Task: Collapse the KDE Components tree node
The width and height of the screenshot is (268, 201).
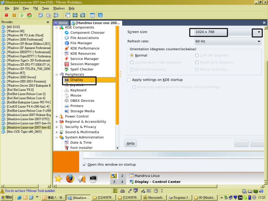Action: [x=57, y=27]
